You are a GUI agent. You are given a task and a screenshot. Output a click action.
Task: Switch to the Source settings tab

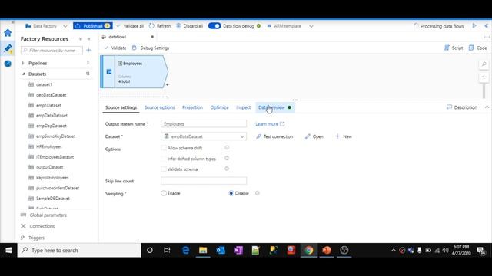tap(121, 107)
